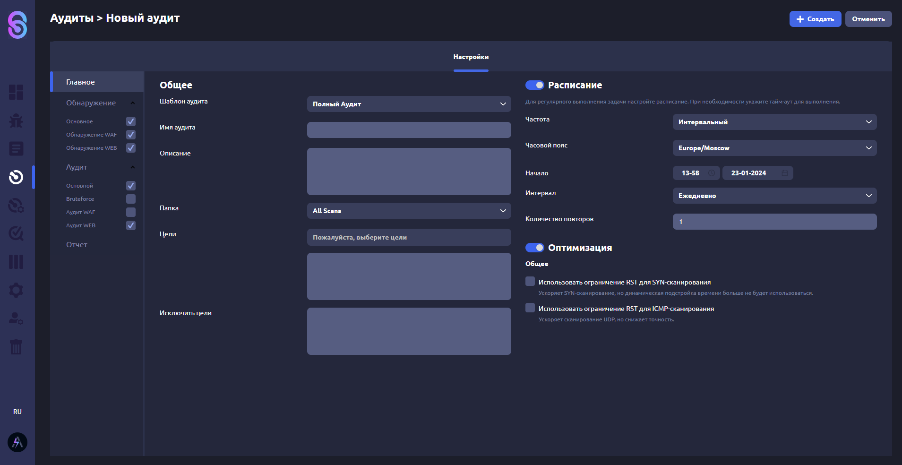Open the bug vulnerabilities icon in sidebar
Screen dimensions: 902x465
[x=16, y=121]
